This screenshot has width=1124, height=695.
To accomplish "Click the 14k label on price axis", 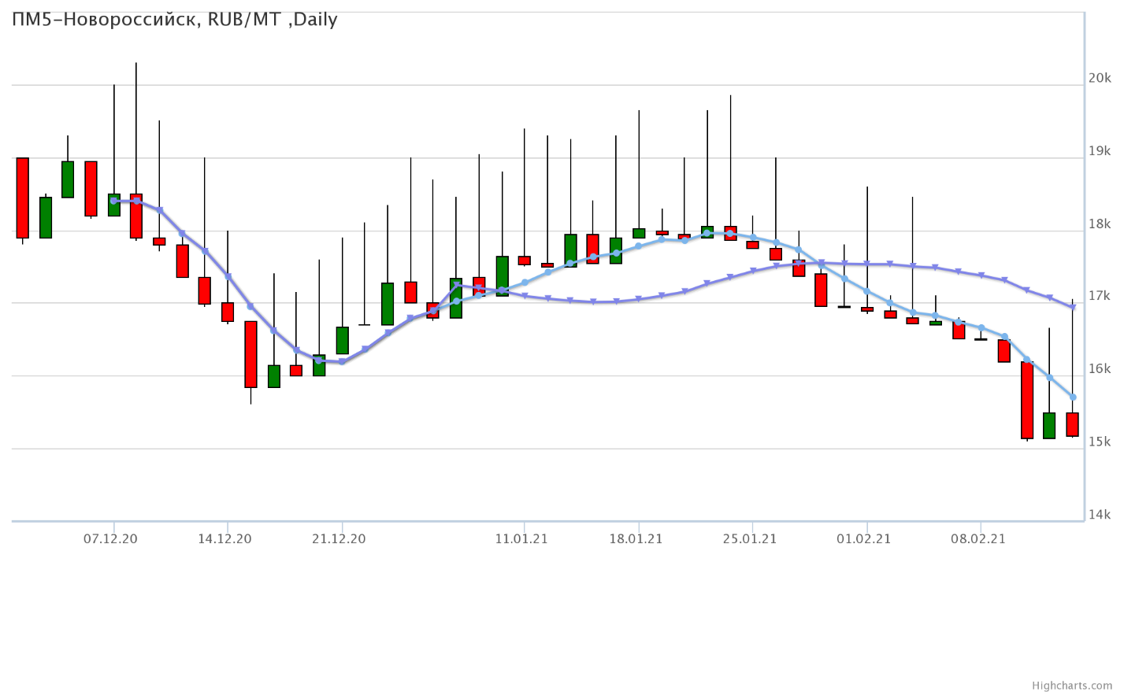I will (x=1100, y=515).
